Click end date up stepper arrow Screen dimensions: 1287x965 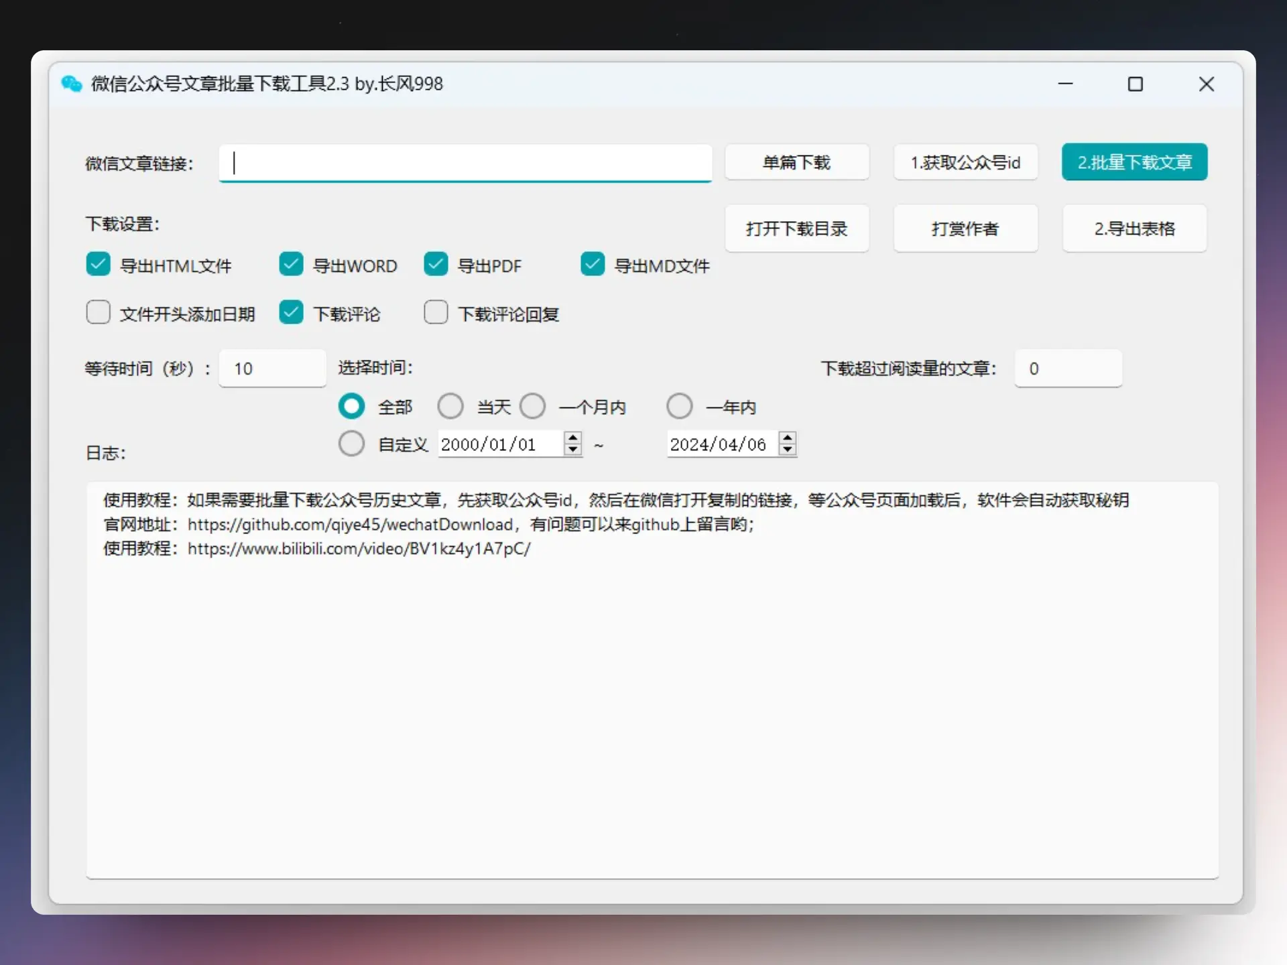[x=788, y=438]
